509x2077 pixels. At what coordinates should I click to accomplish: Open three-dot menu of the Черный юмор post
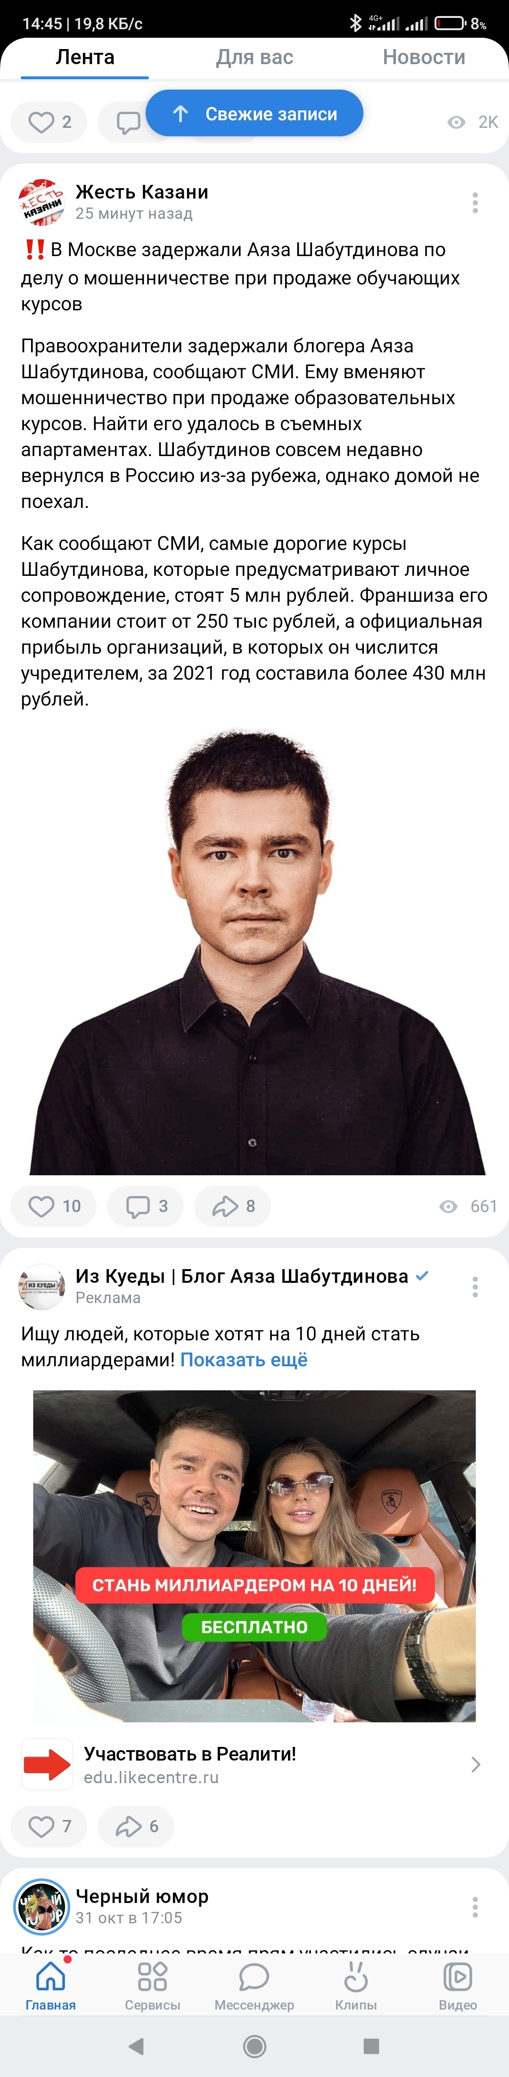point(475,1907)
